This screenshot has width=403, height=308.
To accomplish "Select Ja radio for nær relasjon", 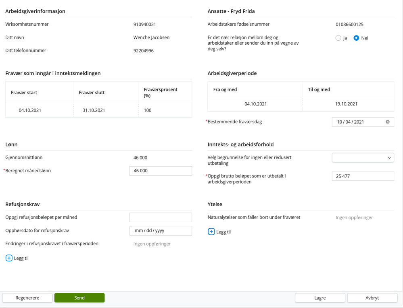I will [x=338, y=38].
